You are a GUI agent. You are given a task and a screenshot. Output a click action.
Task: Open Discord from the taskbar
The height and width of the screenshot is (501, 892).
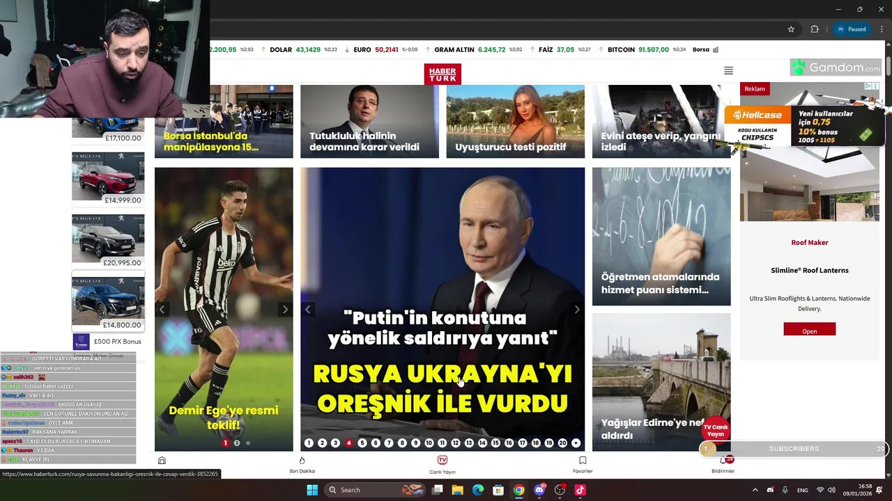click(539, 490)
